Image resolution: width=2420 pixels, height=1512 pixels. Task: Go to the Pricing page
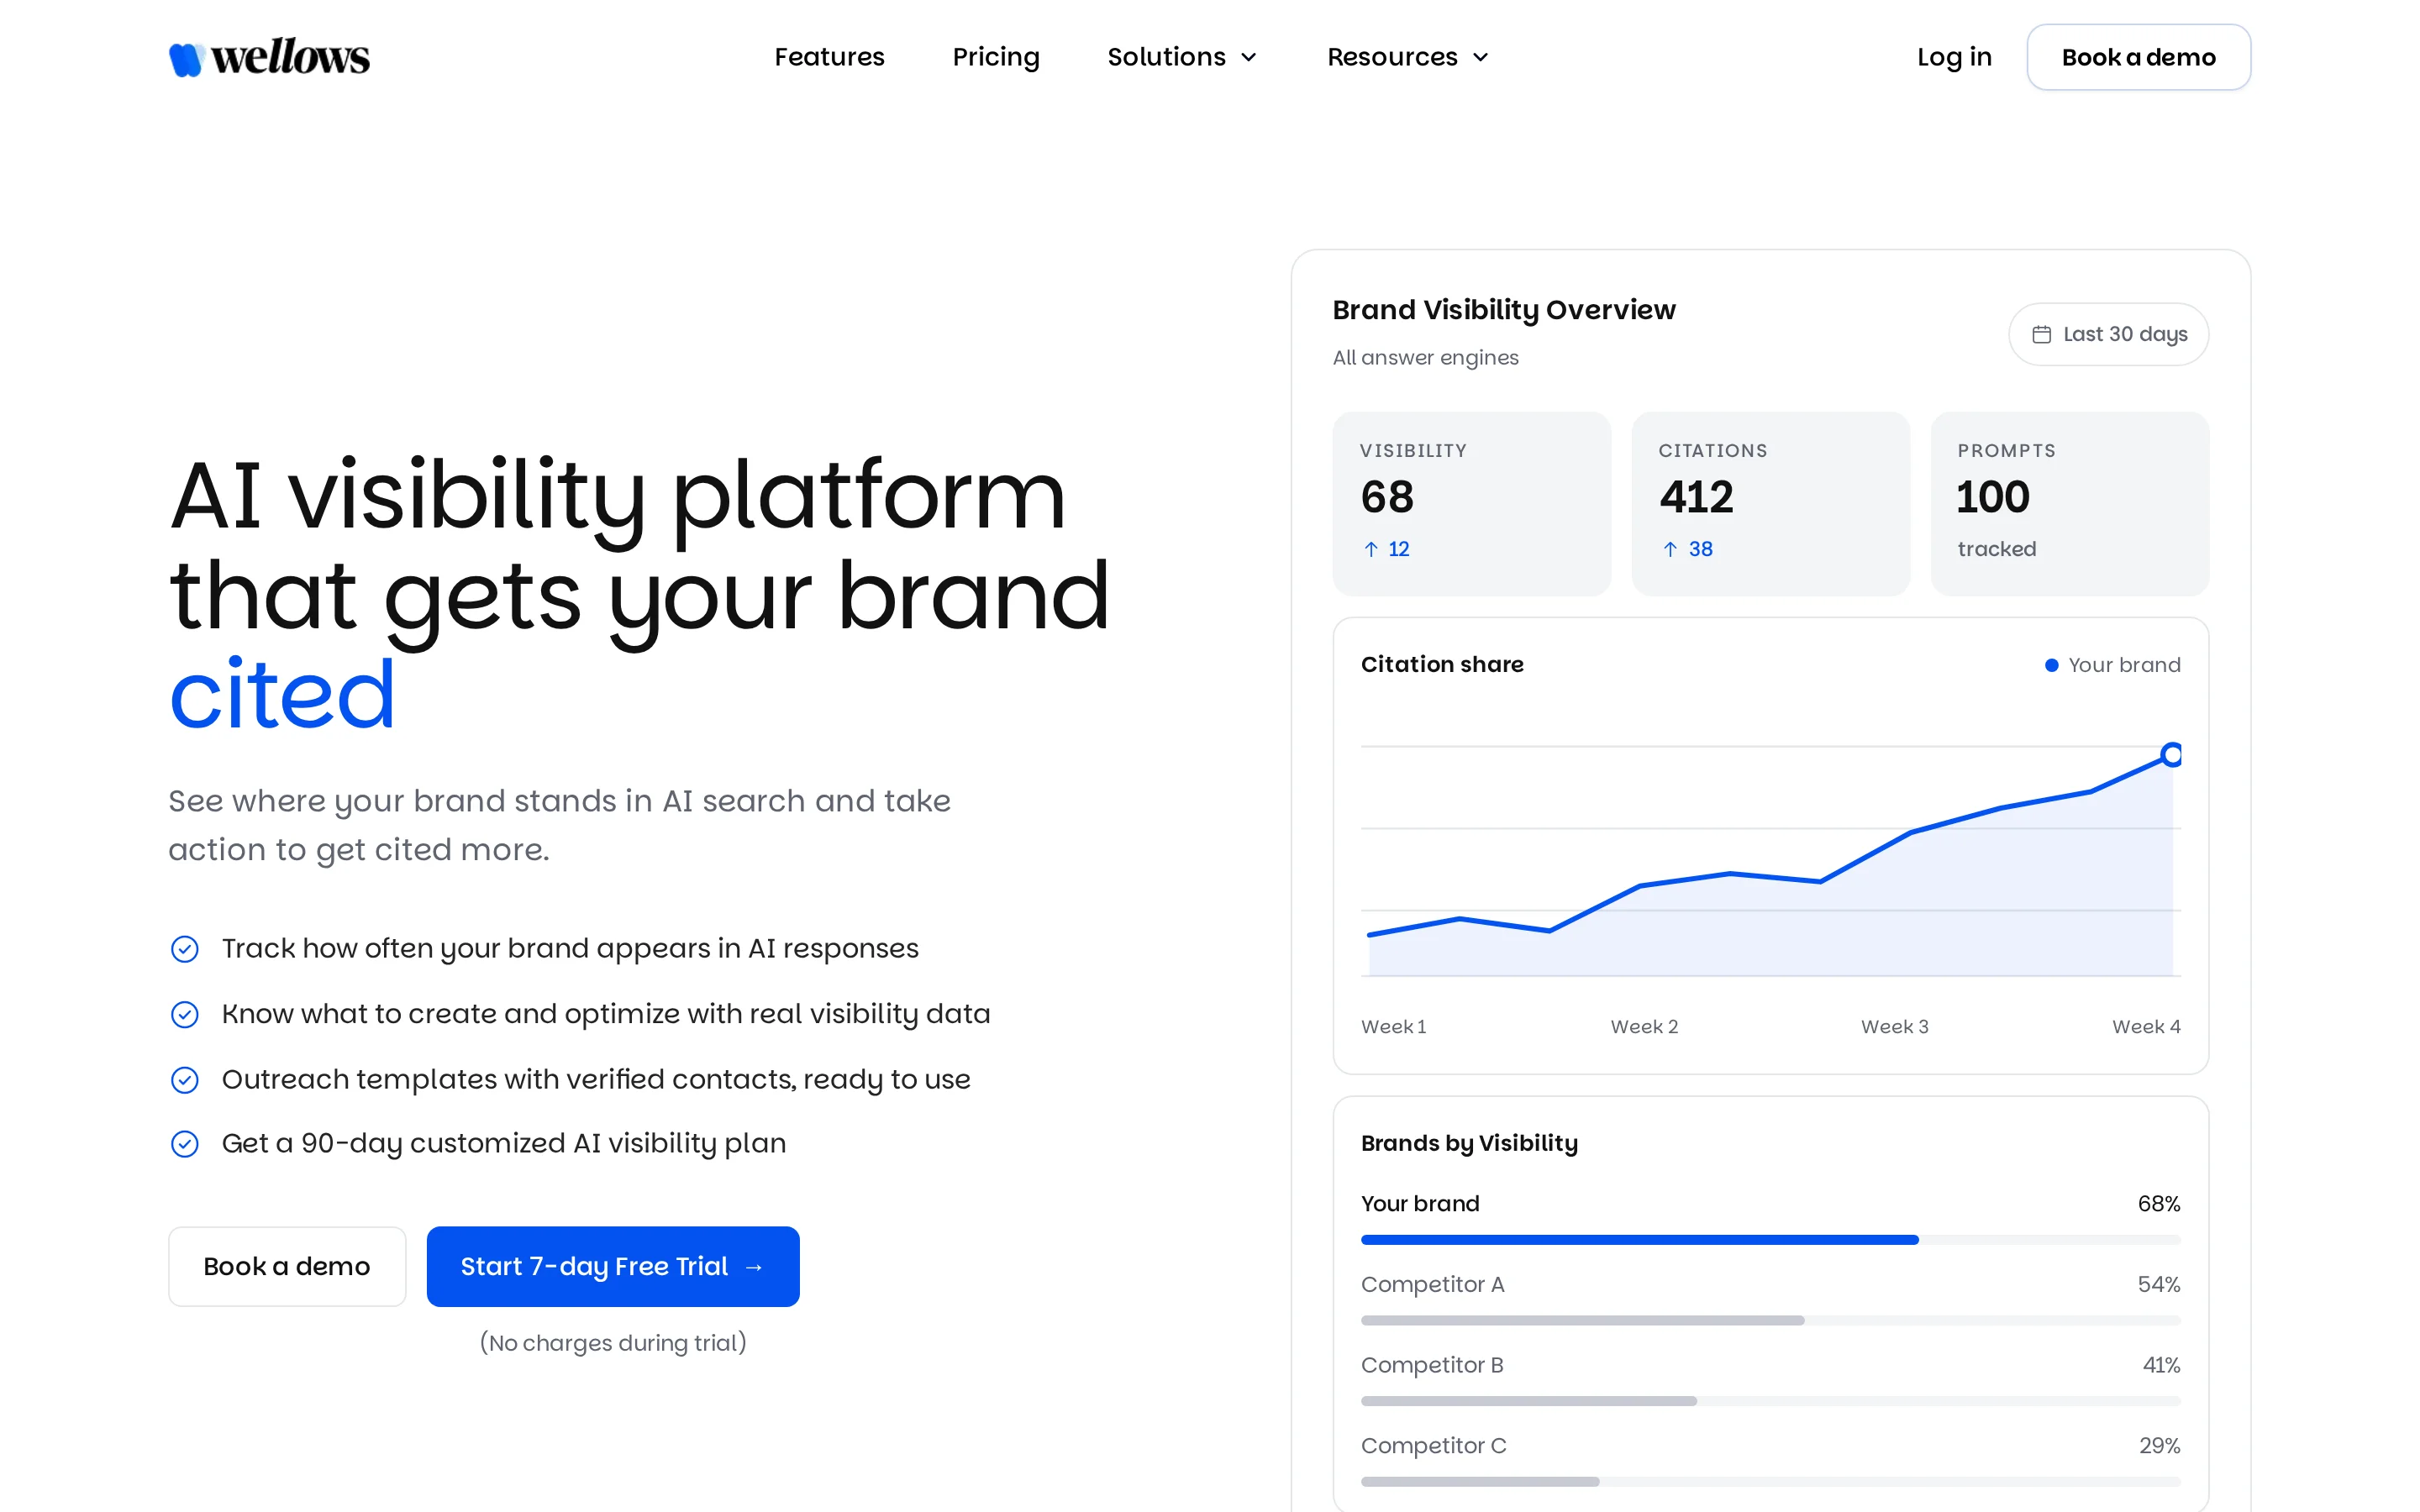coord(996,57)
